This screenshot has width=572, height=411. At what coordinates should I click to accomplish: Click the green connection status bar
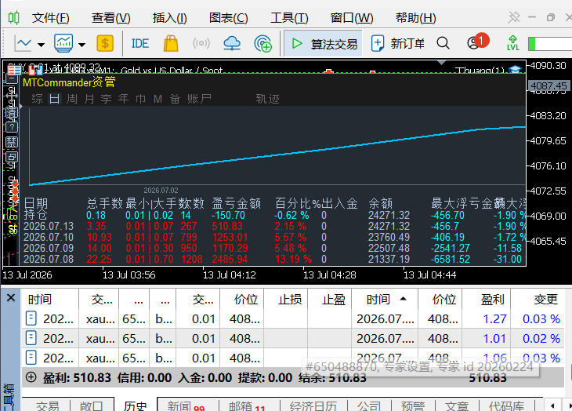point(549,44)
